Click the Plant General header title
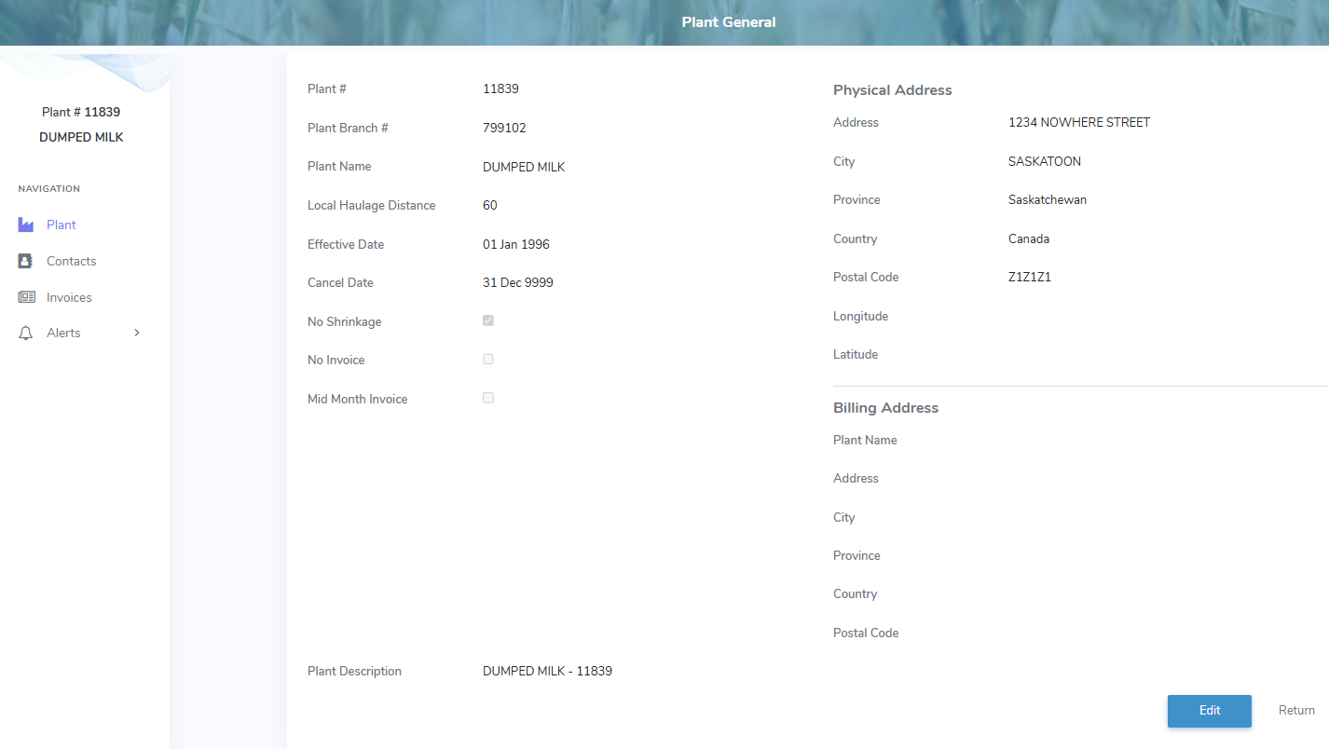Image resolution: width=1329 pixels, height=749 pixels. (729, 21)
